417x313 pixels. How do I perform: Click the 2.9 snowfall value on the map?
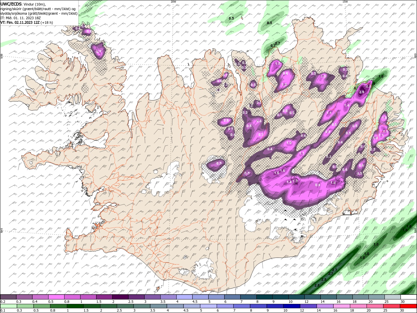click(x=362, y=92)
